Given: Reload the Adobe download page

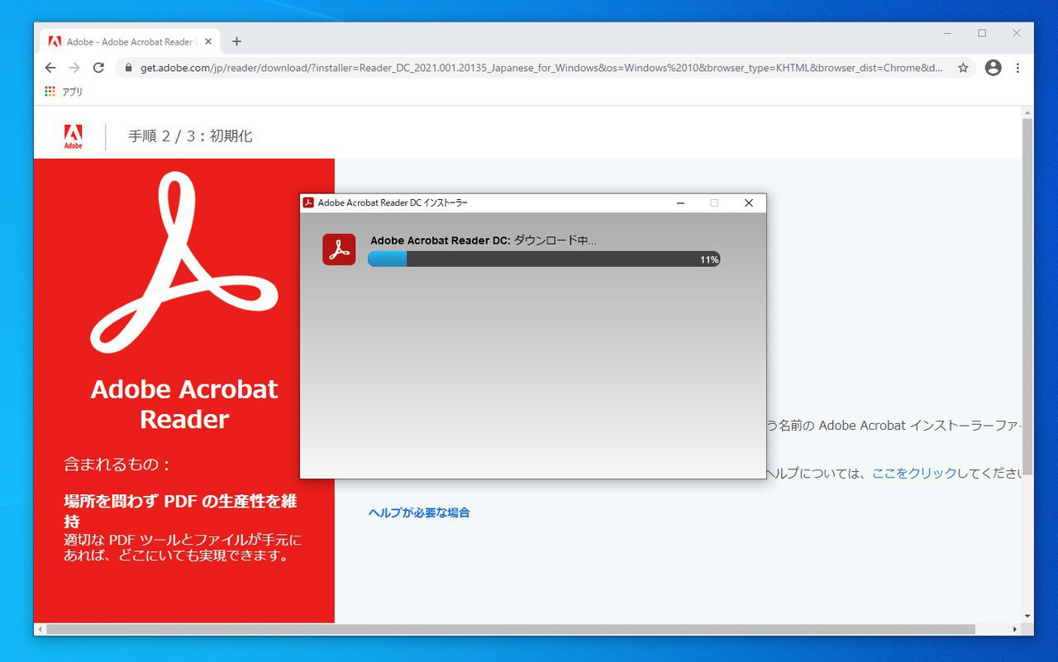Looking at the screenshot, I should tap(98, 68).
